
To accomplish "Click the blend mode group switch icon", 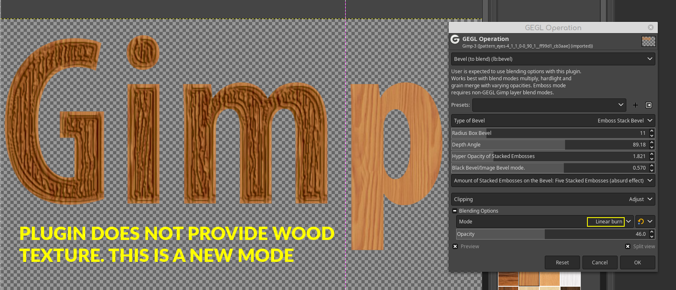I will click(641, 222).
